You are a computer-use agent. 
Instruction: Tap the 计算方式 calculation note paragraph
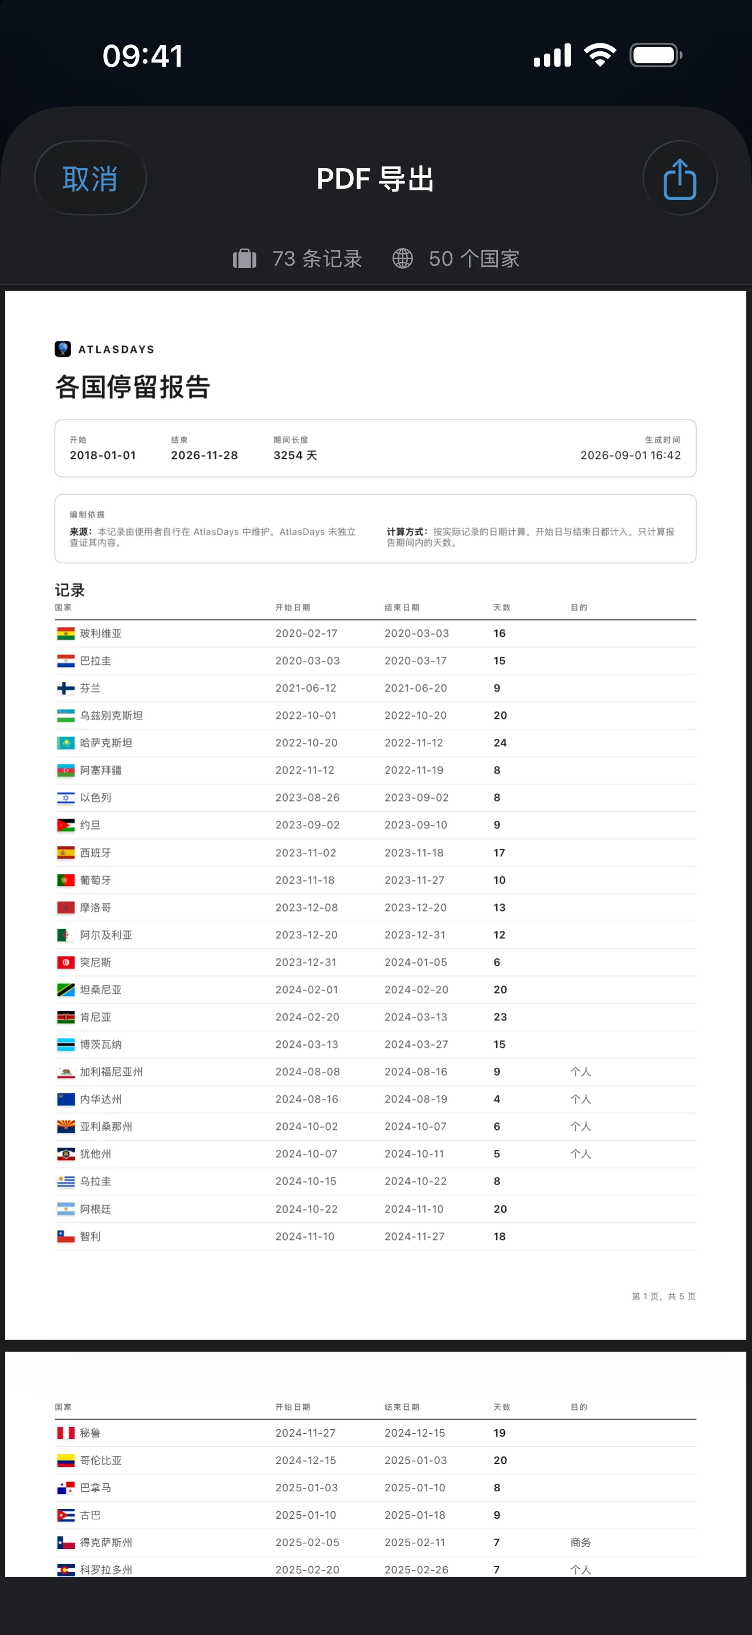pos(532,537)
